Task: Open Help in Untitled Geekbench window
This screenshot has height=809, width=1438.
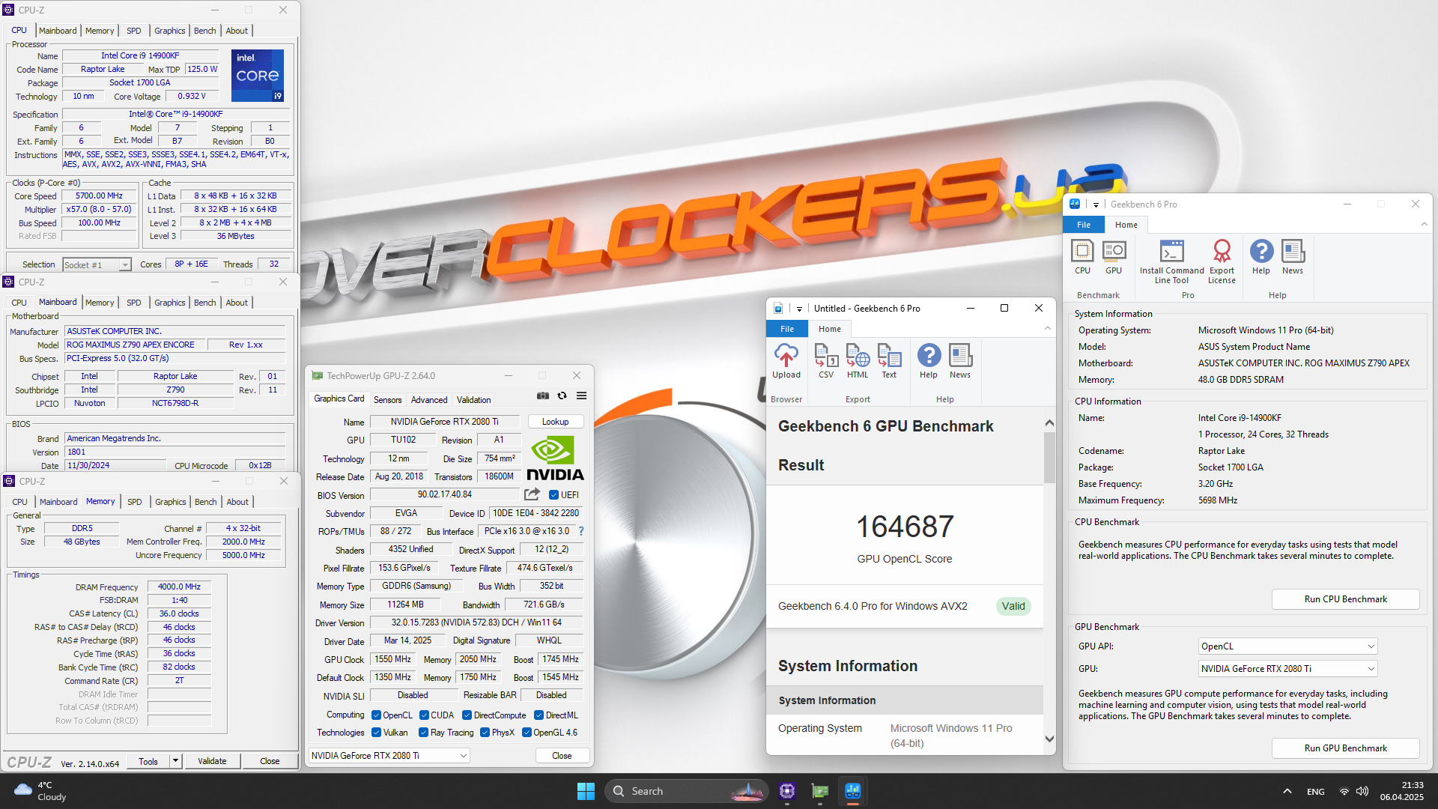Action: click(x=929, y=361)
